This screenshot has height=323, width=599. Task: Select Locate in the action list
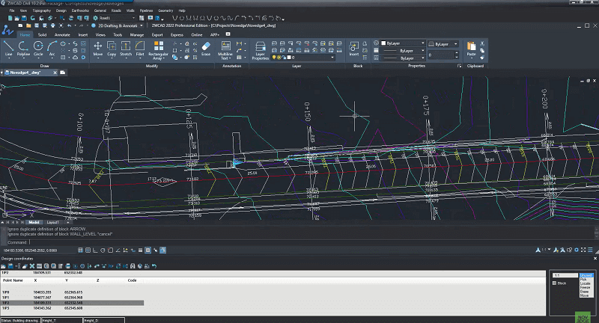click(585, 283)
